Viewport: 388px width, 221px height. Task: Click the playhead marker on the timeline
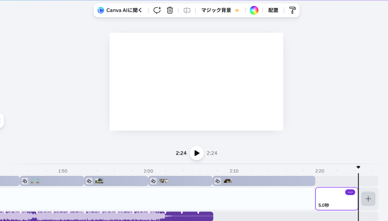click(358, 167)
